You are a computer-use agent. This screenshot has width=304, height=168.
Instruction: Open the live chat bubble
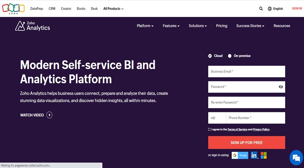pyautogui.click(x=296, y=158)
